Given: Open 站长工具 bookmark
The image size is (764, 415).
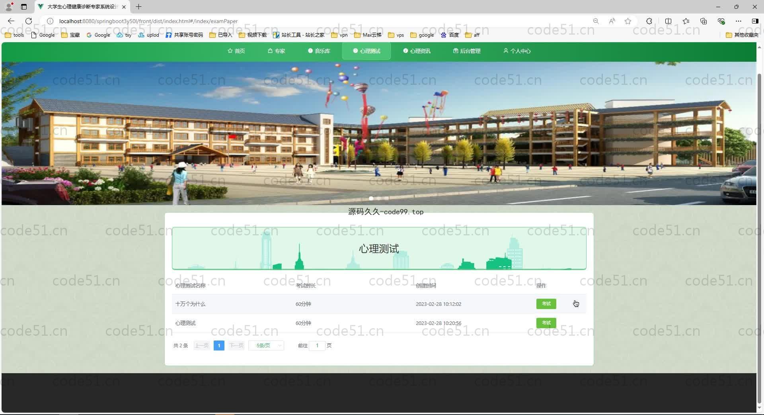Looking at the screenshot, I should 299,35.
